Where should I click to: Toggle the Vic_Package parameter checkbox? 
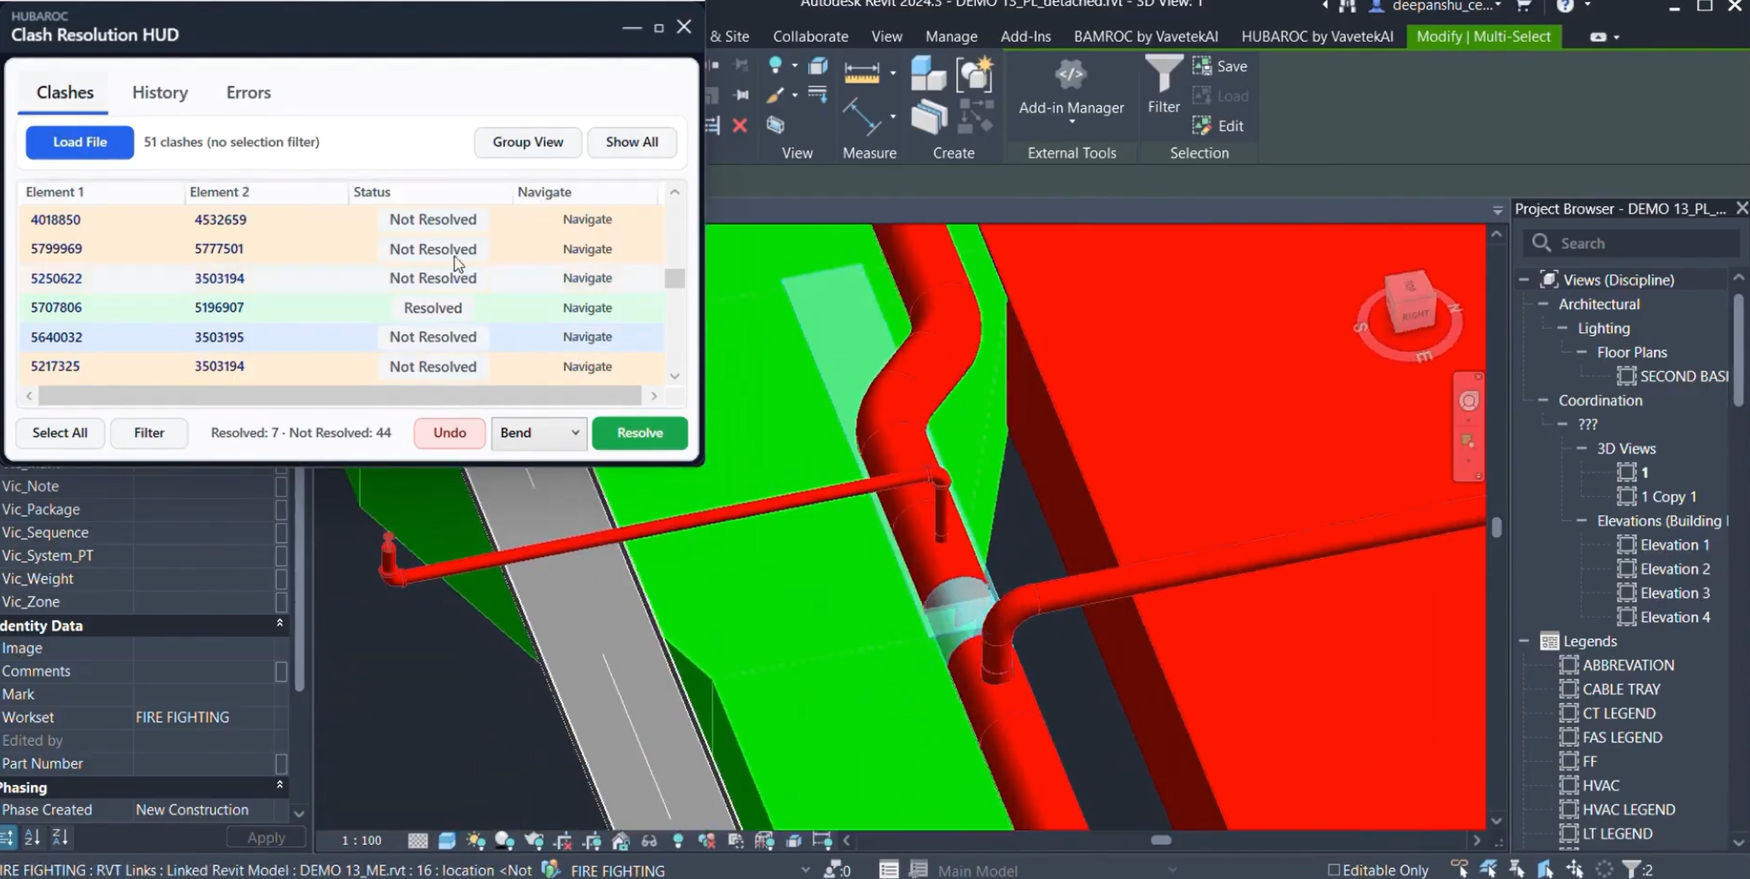click(x=280, y=509)
